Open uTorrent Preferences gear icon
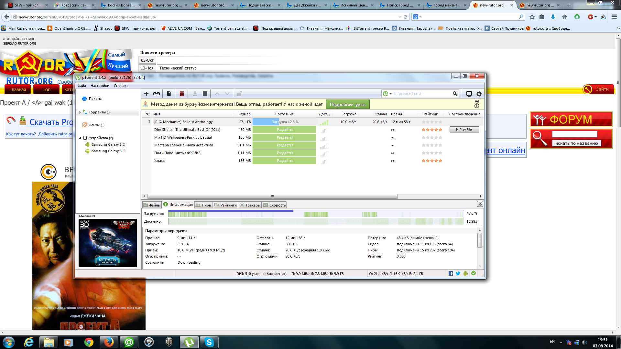This screenshot has width=621, height=349. [x=479, y=94]
